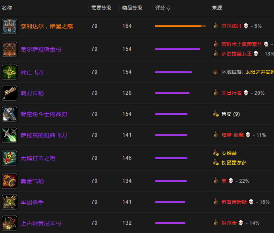Click vendor coin bag icon beside 售卖 (9)
The height and width of the screenshot is (233, 274).
(216, 114)
